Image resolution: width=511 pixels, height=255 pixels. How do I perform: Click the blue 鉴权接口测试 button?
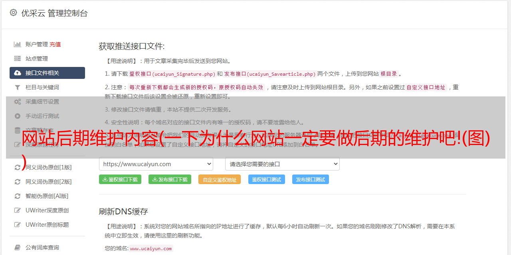pyautogui.click(x=267, y=179)
